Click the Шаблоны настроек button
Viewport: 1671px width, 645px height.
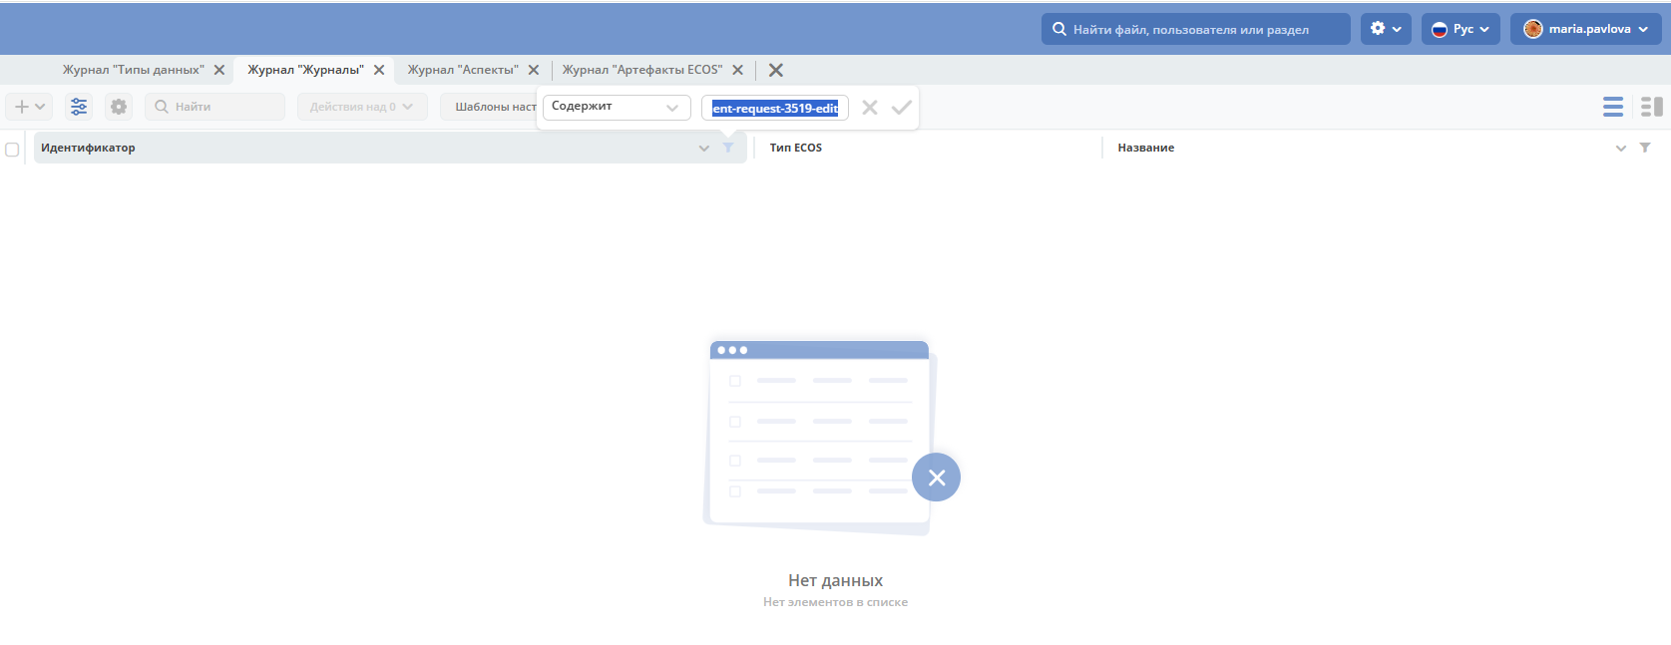(x=493, y=107)
